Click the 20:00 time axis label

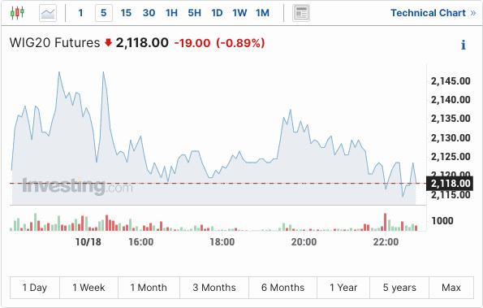point(304,242)
